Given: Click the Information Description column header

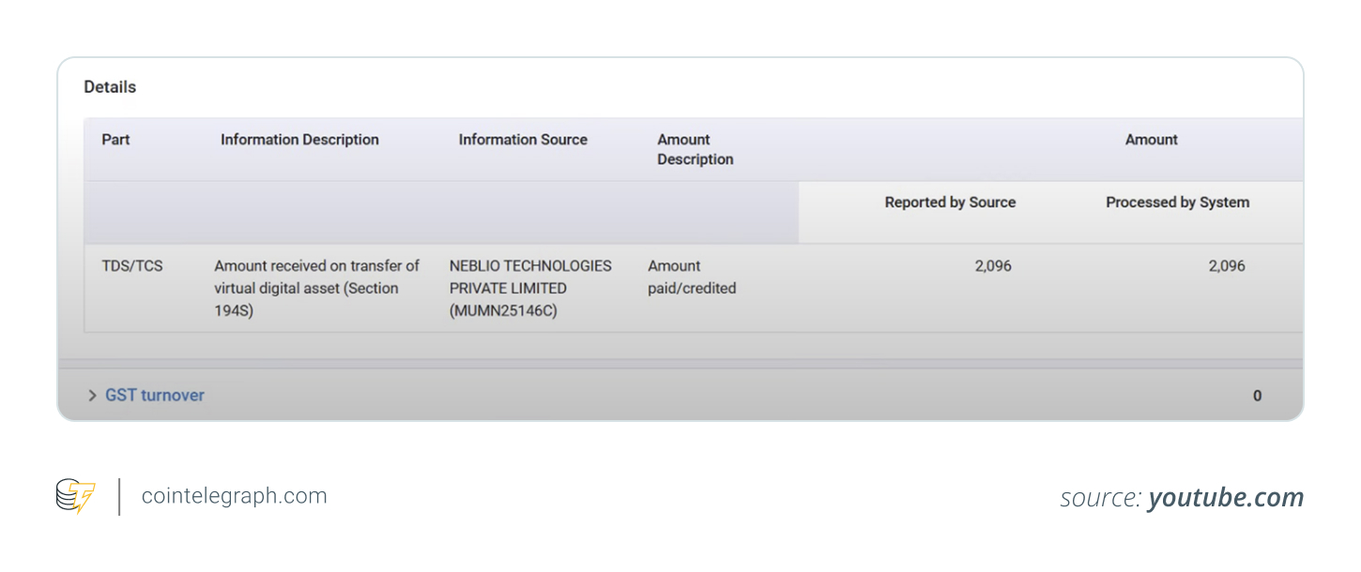Looking at the screenshot, I should (299, 139).
